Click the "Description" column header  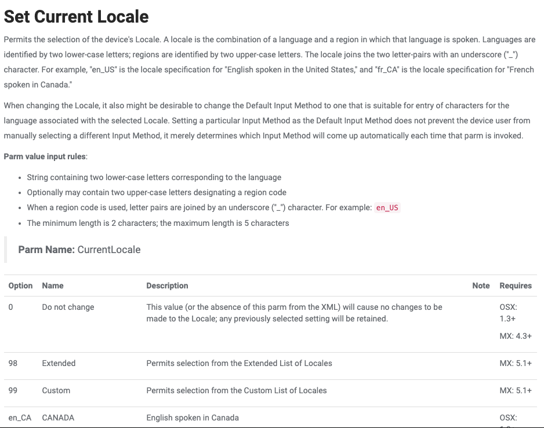point(167,286)
